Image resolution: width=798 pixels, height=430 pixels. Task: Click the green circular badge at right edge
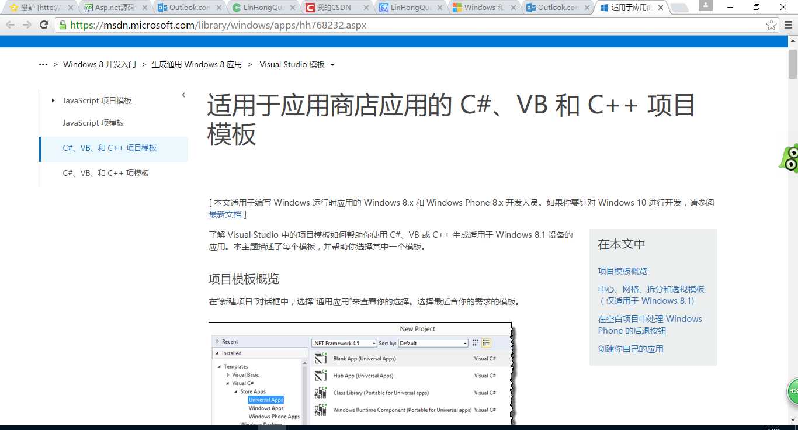pos(792,391)
